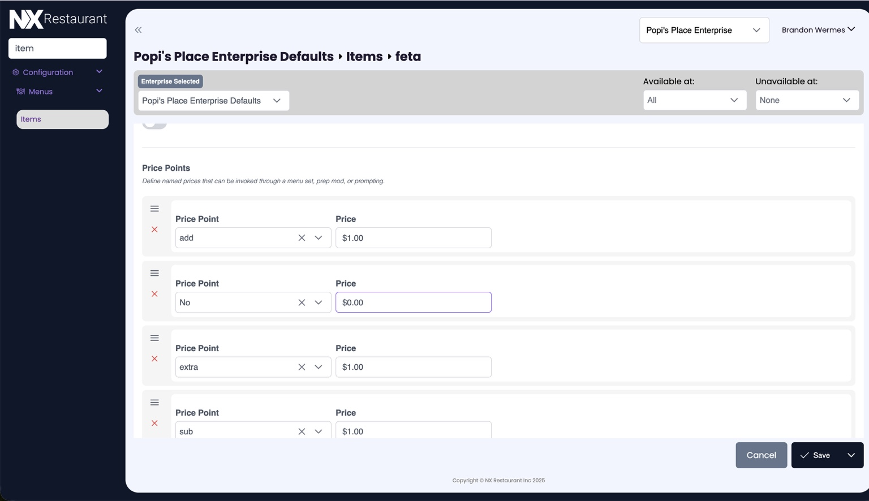Click the NX Restaurant logo
This screenshot has height=501, width=869.
pos(58,19)
